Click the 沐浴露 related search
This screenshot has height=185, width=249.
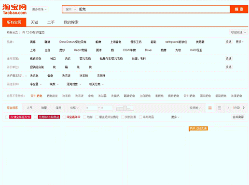tap(102, 96)
